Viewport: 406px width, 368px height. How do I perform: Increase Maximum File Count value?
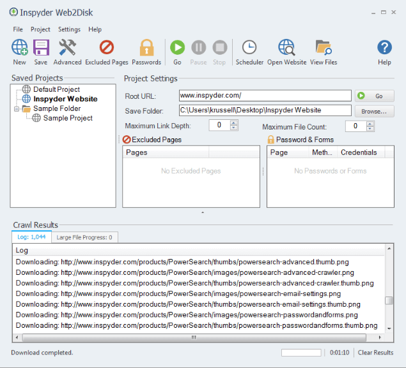(x=370, y=124)
